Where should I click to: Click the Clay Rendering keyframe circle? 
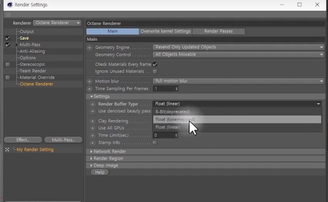[x=92, y=121]
